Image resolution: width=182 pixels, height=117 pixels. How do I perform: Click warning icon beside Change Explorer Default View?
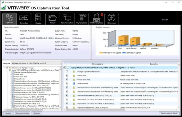tap(74, 72)
